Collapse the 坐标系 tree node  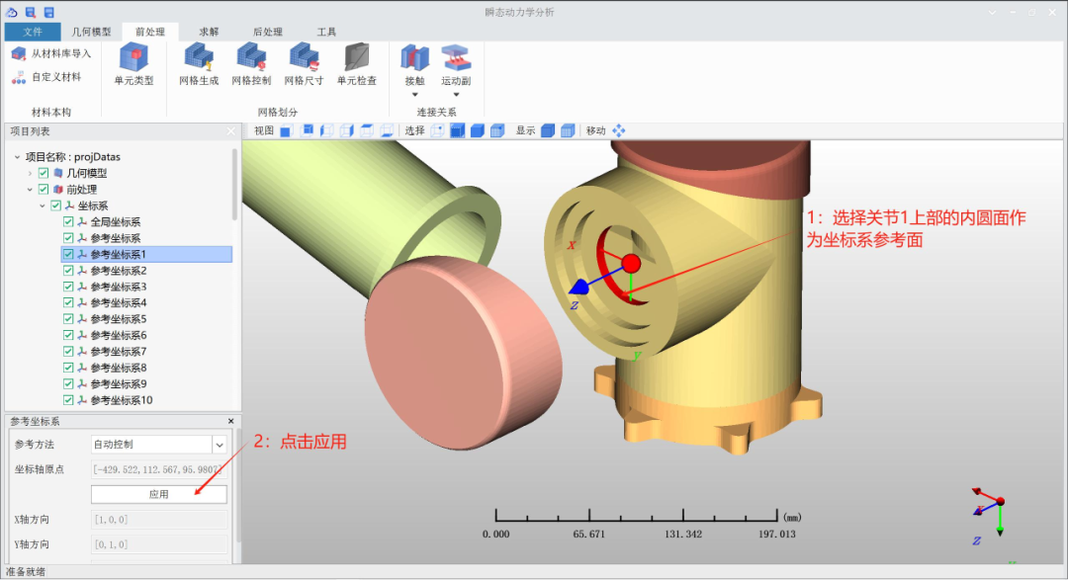point(43,206)
